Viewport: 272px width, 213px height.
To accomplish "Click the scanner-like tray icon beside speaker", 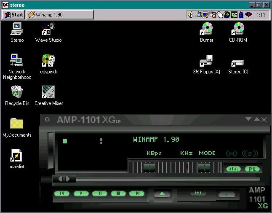I will pos(198,15).
